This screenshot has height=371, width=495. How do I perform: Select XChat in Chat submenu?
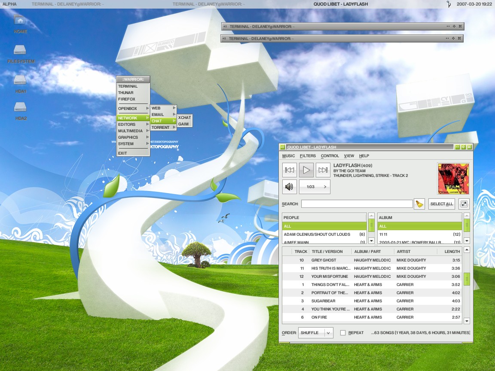(184, 118)
